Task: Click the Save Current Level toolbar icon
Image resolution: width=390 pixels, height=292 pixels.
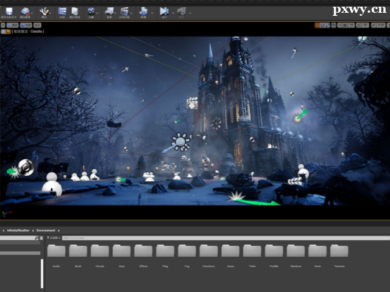Action: pyautogui.click(x=9, y=11)
